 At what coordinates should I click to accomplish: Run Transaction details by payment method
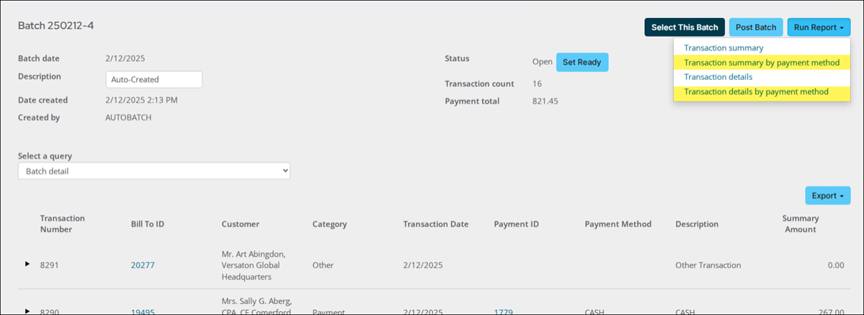pyautogui.click(x=756, y=92)
